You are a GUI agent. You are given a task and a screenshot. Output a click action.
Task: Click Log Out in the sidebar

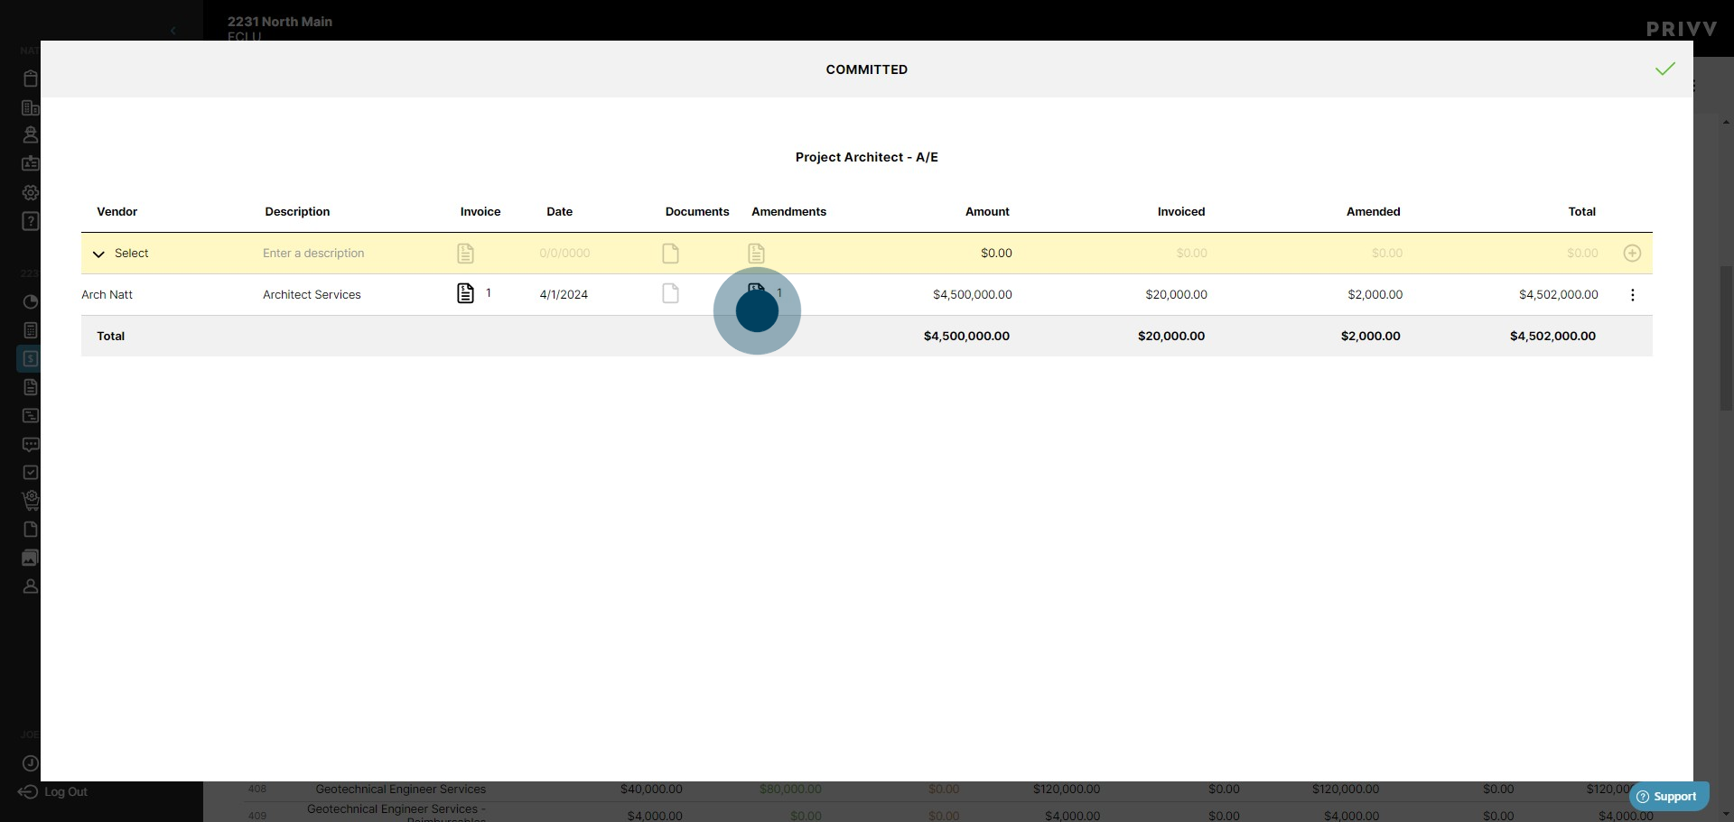[x=53, y=792]
